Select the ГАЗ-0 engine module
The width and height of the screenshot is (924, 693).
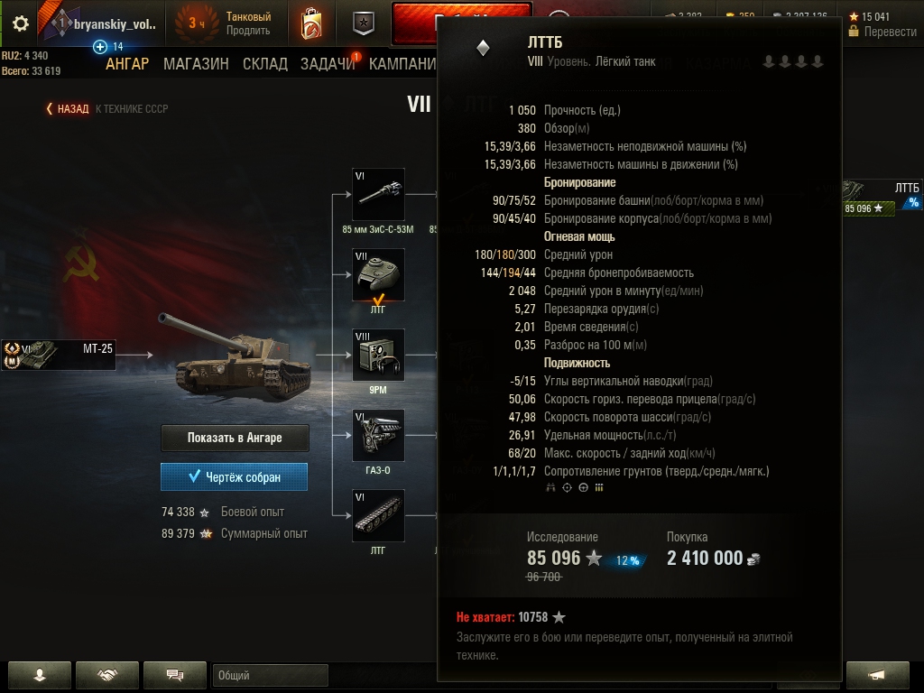pyautogui.click(x=378, y=436)
